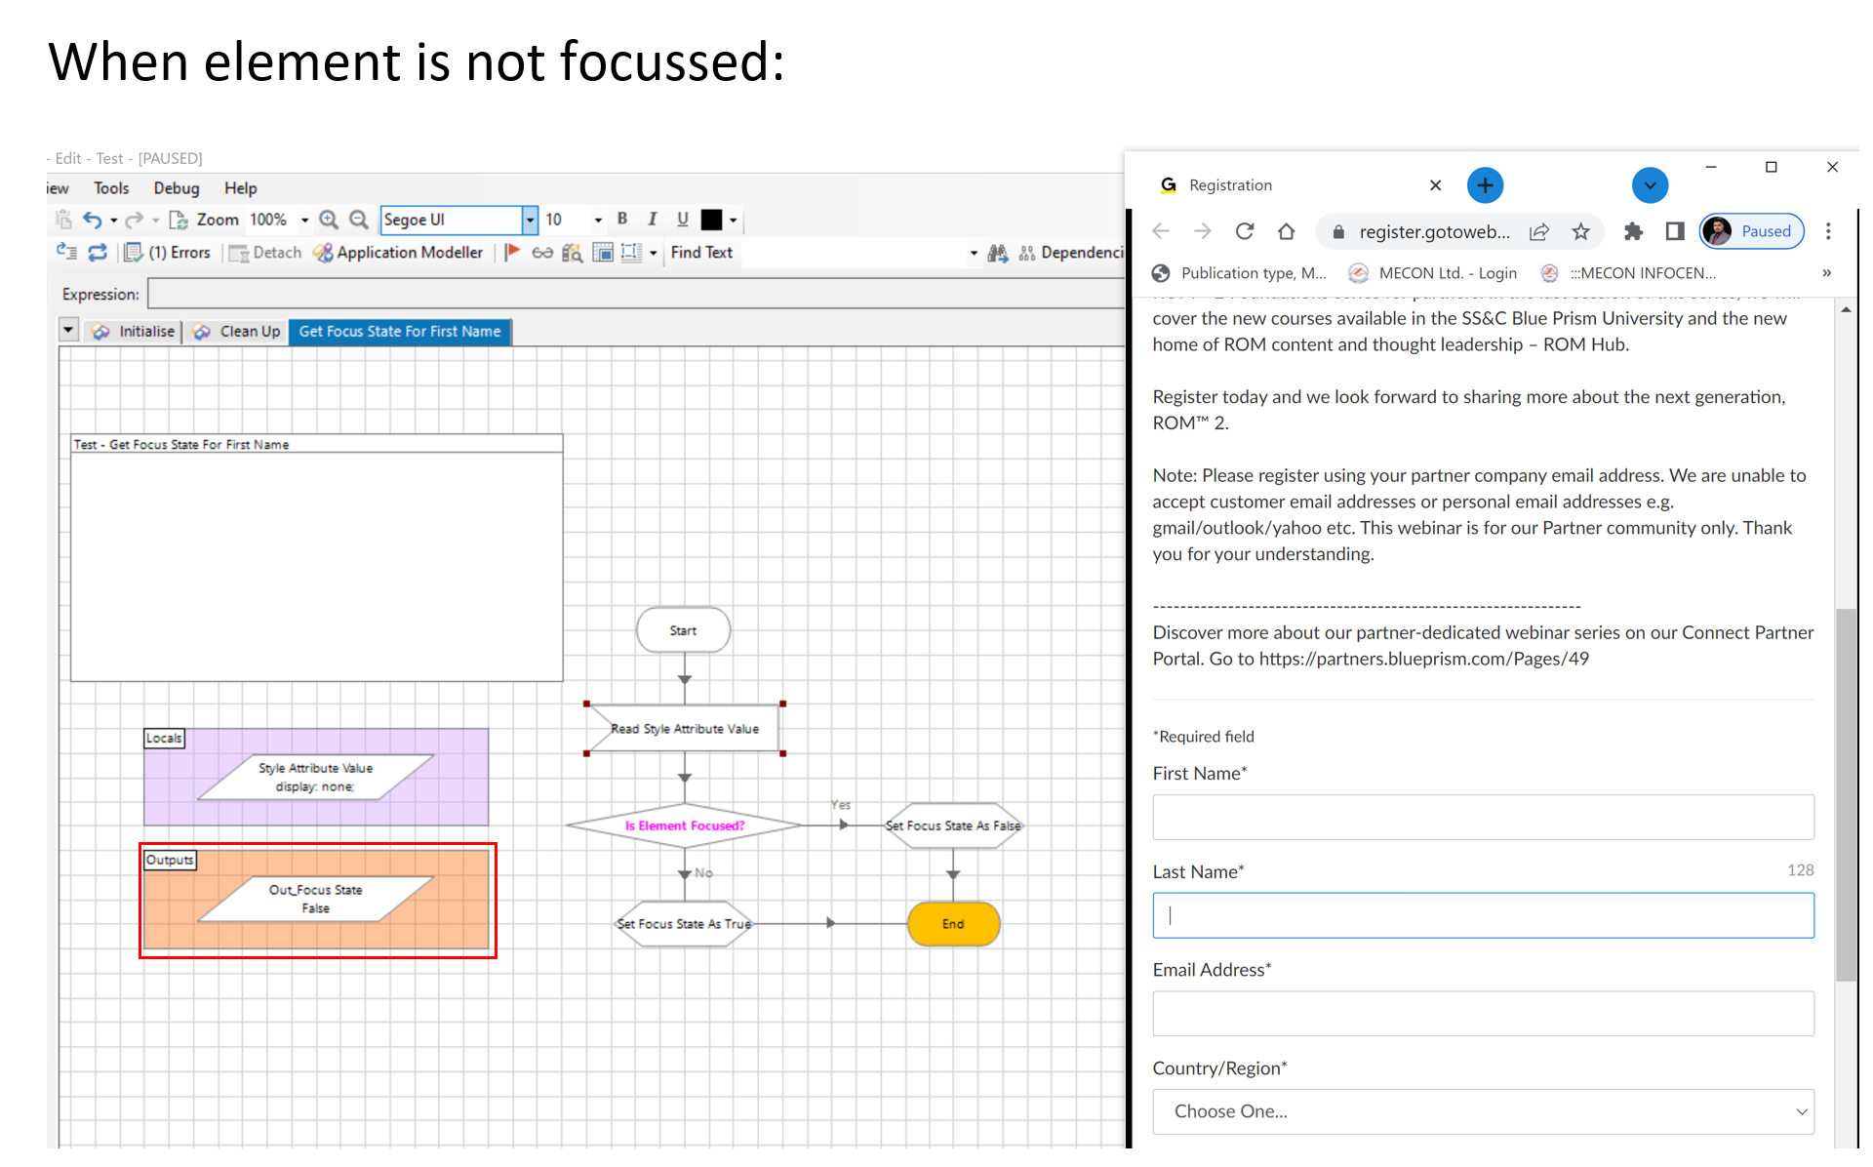Click the Chrome browser extensions puzzle icon

1633,231
